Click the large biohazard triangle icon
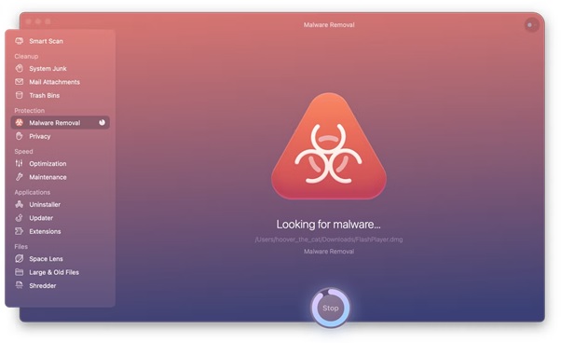 pyautogui.click(x=329, y=146)
